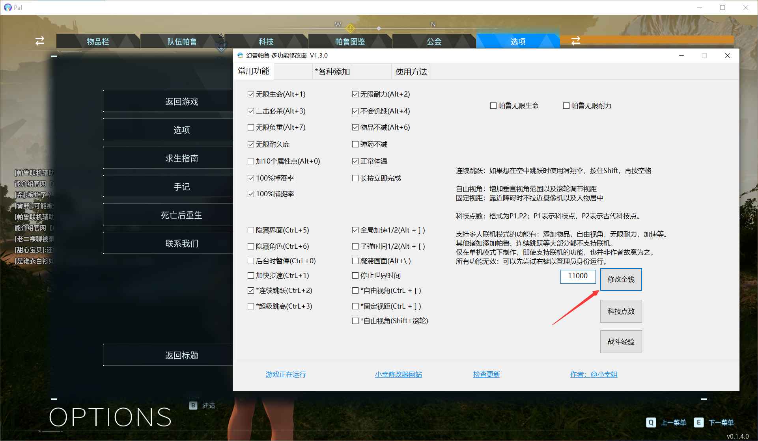This screenshot has height=441, width=758.
Task: Click the E 下一菜单 key icon
Action: [699, 422]
